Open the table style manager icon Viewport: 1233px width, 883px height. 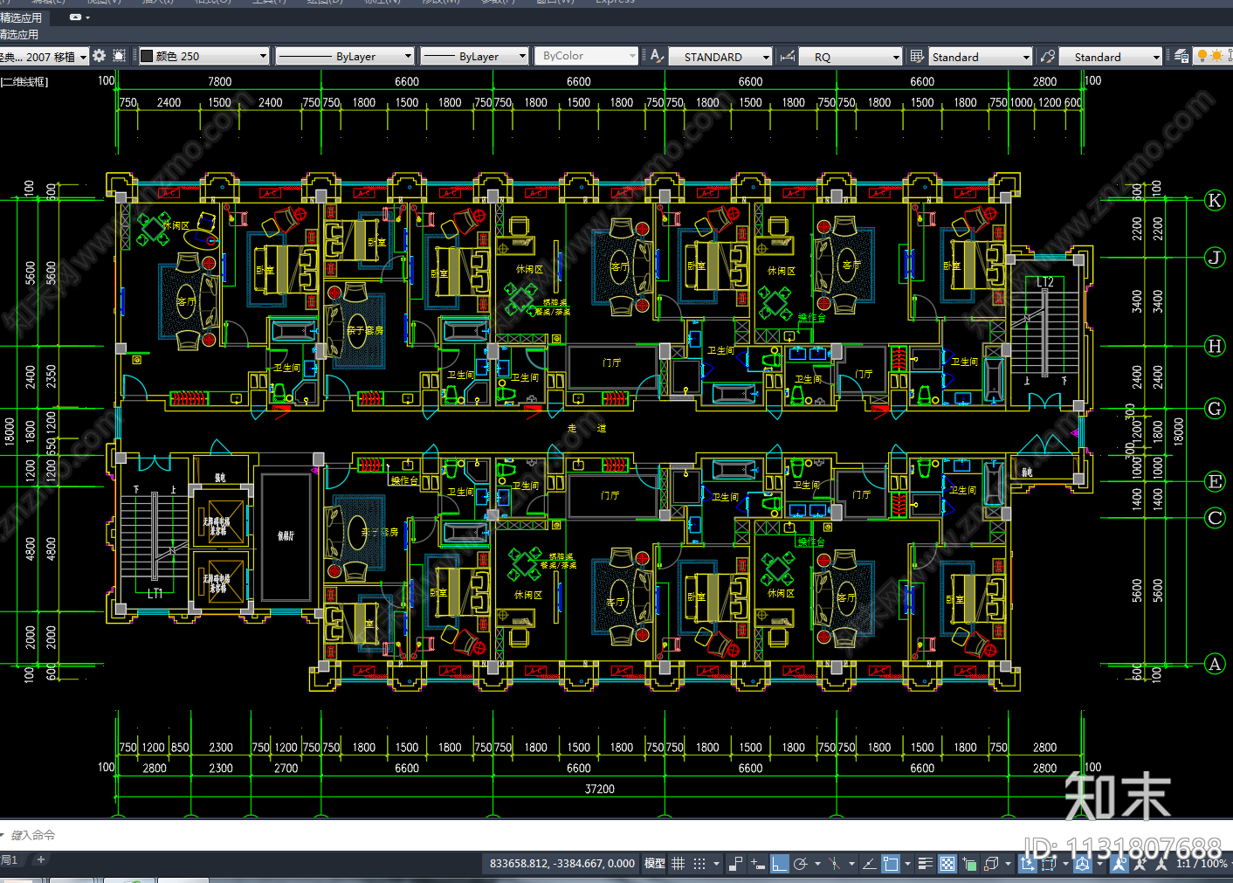point(917,56)
